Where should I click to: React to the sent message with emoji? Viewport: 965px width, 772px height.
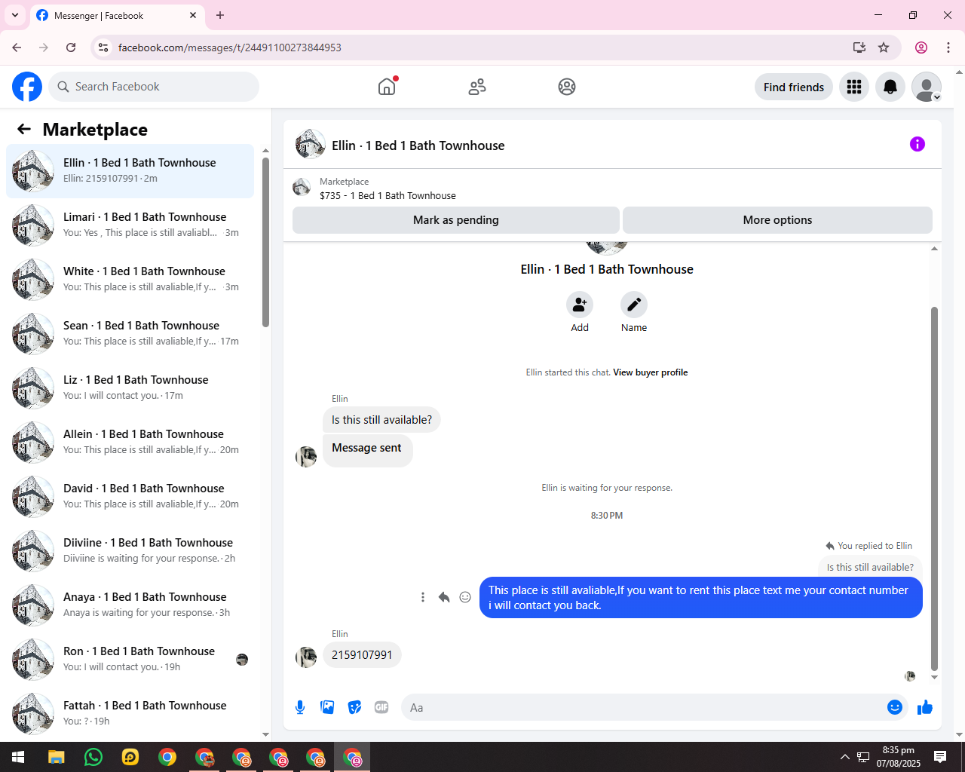[x=465, y=597]
